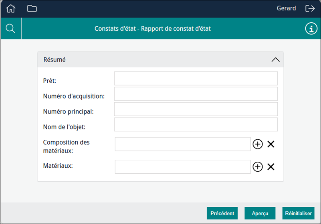Reset form with Réinitialiser button
This screenshot has height=224, width=321.
[x=298, y=213]
